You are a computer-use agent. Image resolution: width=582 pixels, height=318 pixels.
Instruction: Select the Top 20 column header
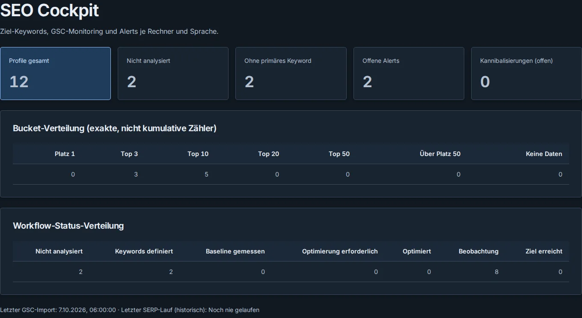(x=269, y=154)
